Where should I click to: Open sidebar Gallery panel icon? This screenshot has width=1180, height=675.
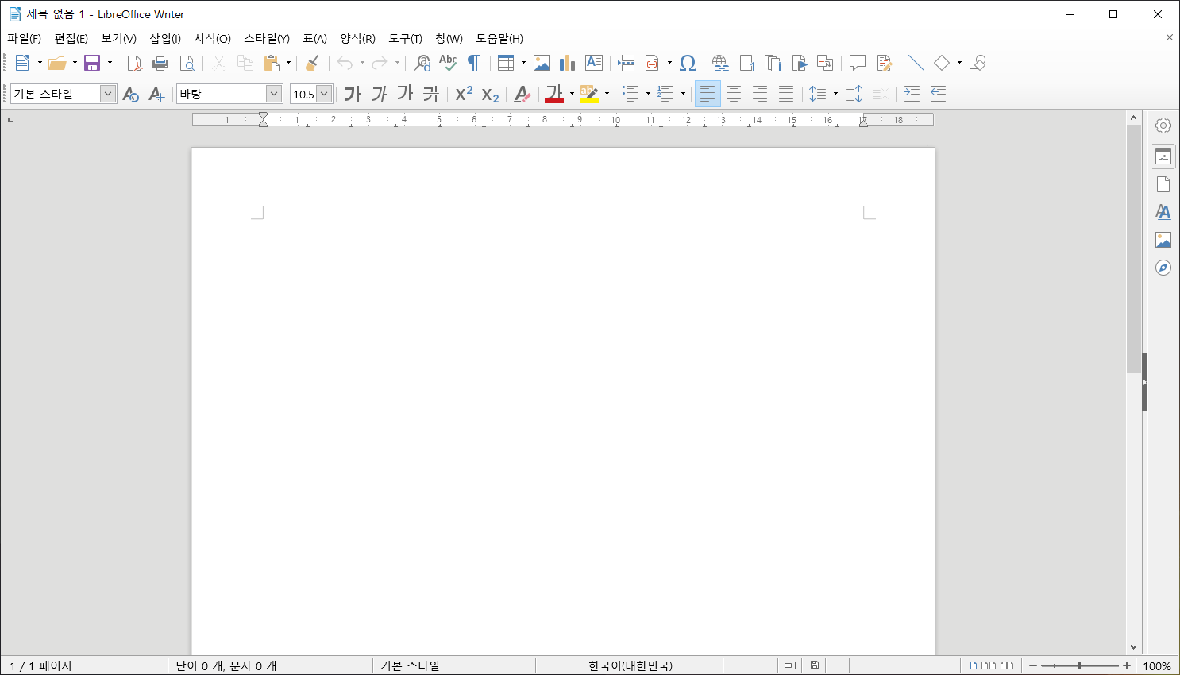(x=1163, y=240)
